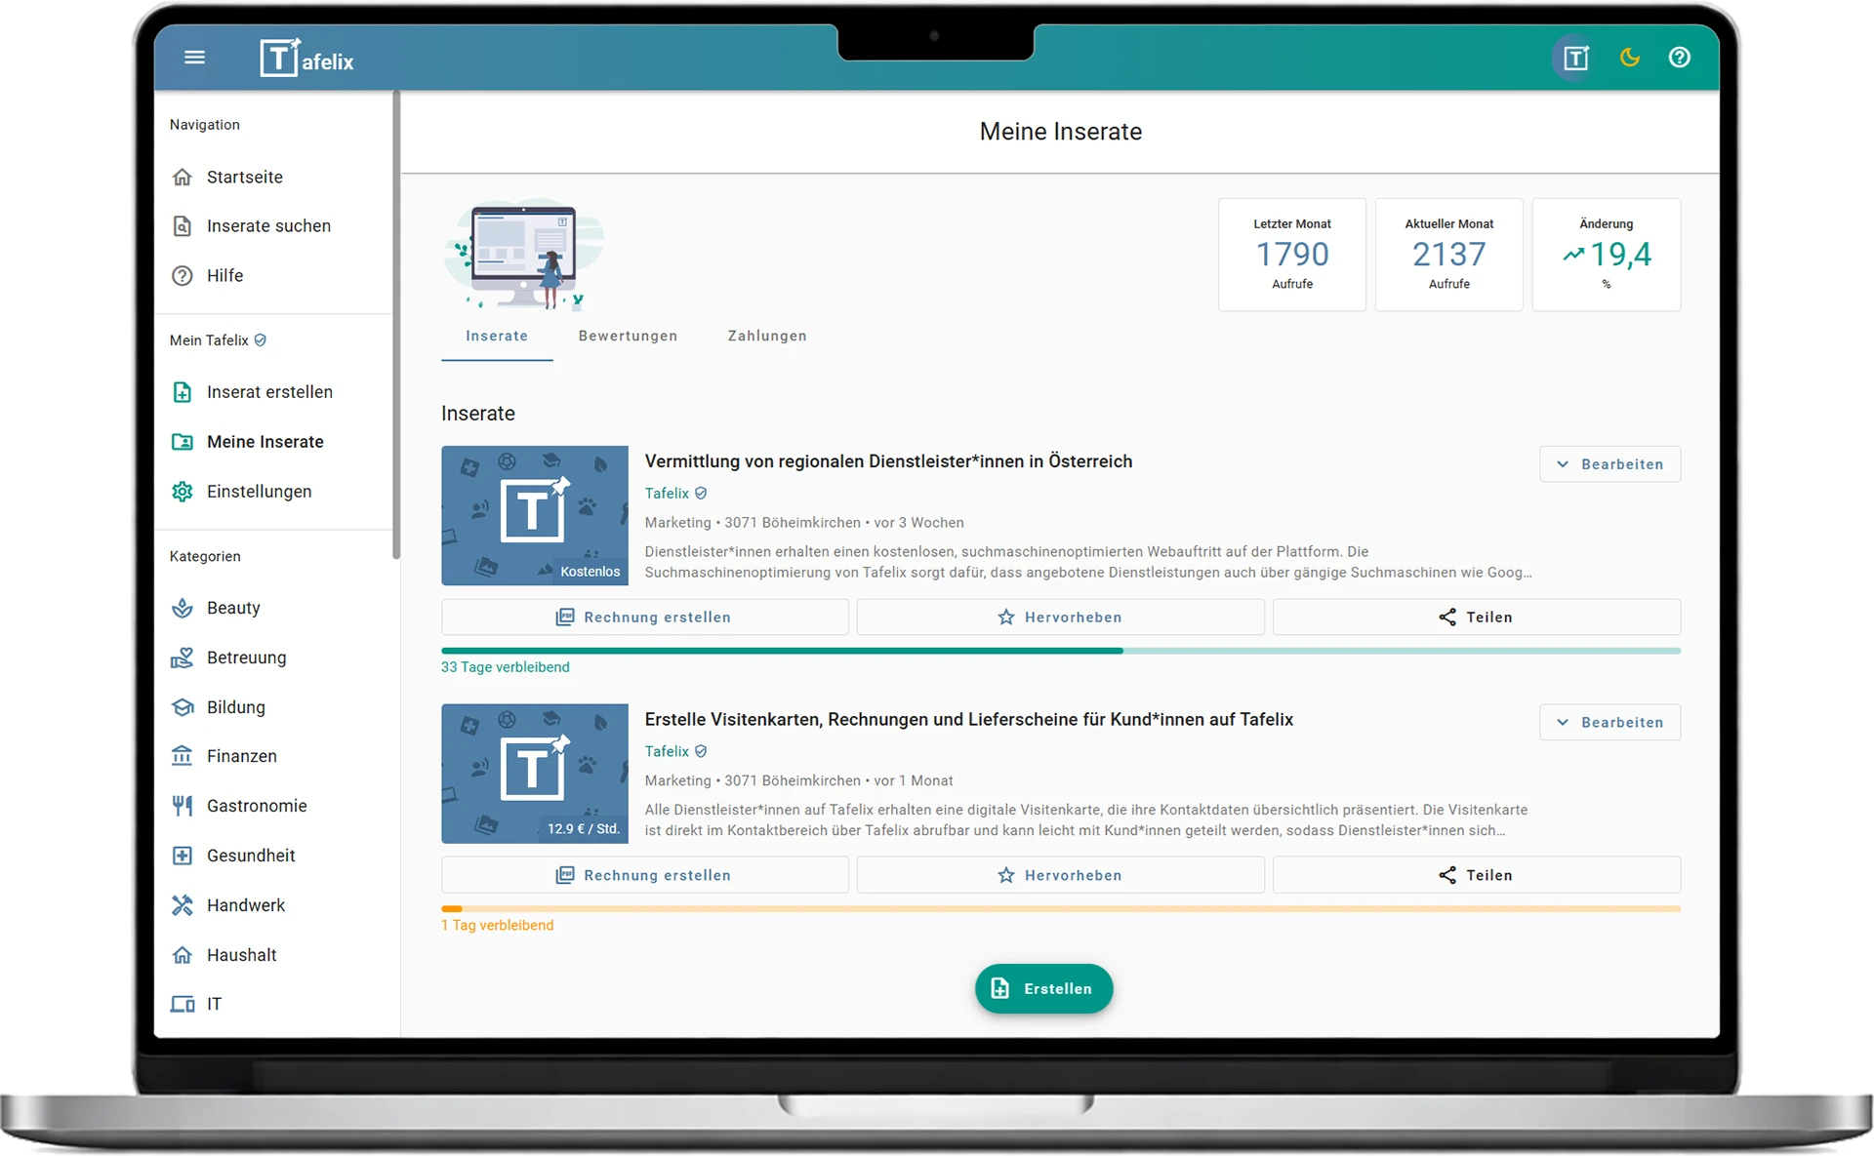Click the Tafelix logo in the top bar
The width and height of the screenshot is (1874, 1156).
click(x=306, y=58)
